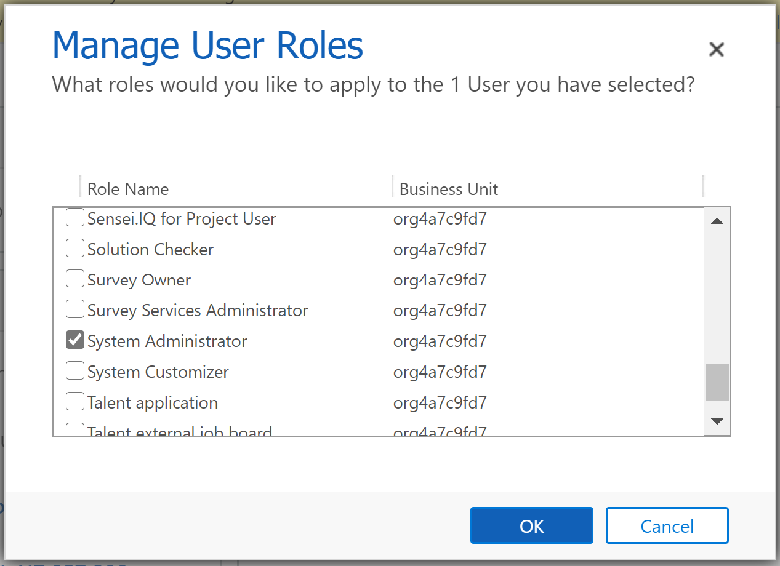Screen dimensions: 780x566
Task: Click the scroll down arrow in roles list
Action: pyautogui.click(x=717, y=421)
